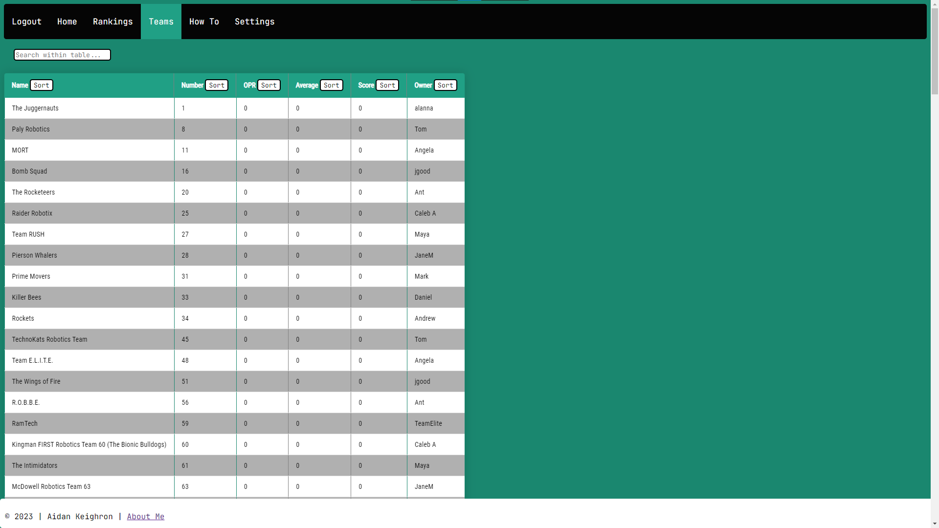939x528 pixels.
Task: Sort table by Owner
Action: [446, 85]
